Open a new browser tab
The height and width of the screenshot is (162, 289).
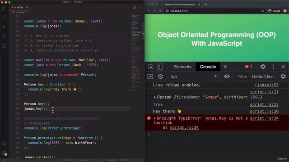pos(206,4)
